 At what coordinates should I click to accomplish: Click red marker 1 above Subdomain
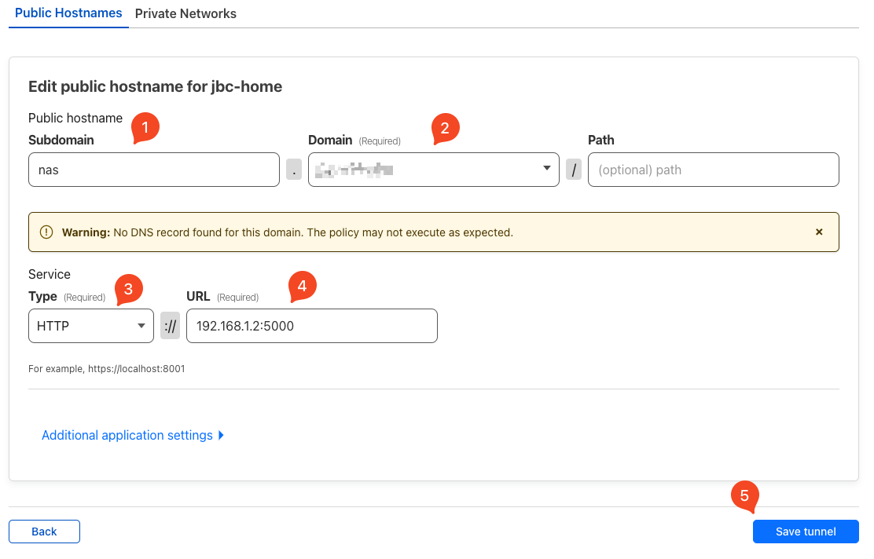pyautogui.click(x=145, y=127)
